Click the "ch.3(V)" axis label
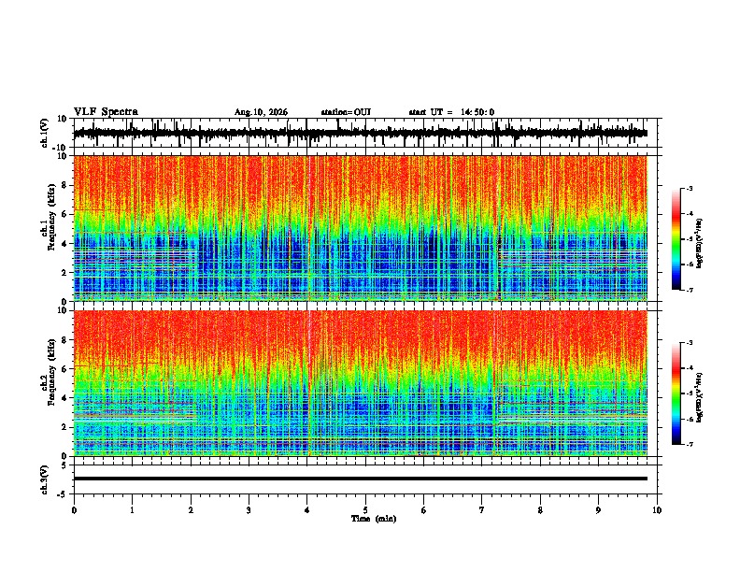Viewport: 740px width, 572px height. pyautogui.click(x=45, y=479)
